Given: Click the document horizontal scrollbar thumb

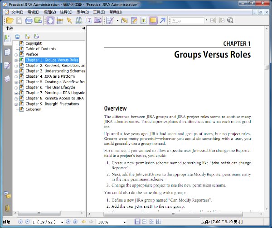Looking at the screenshot, I should 173,214.
